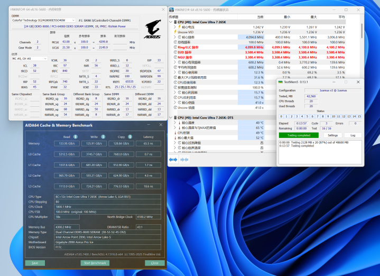Click the faded collapse arrows in HWiNFO sensors

click(184, 160)
